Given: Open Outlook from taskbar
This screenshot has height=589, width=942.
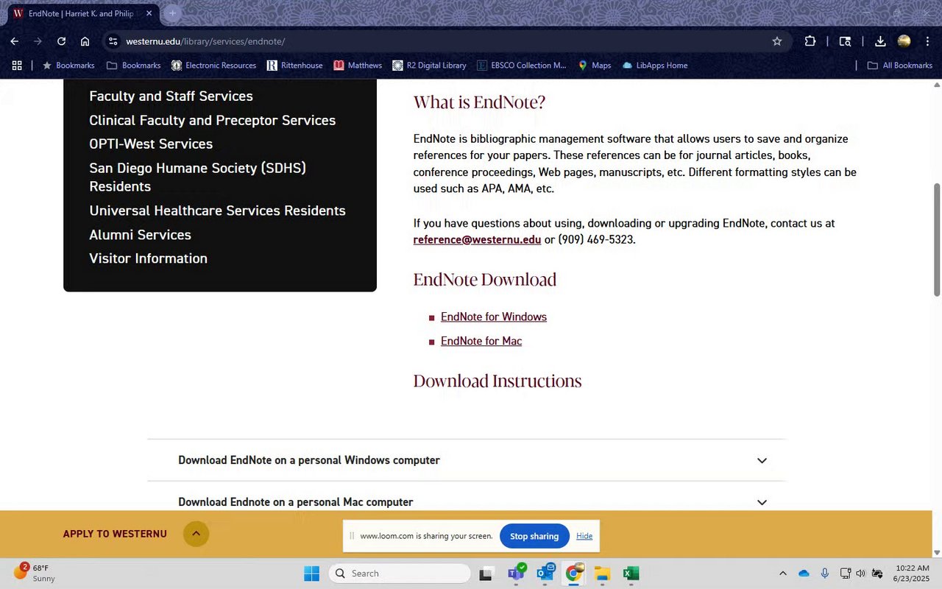Looking at the screenshot, I should coord(545,574).
